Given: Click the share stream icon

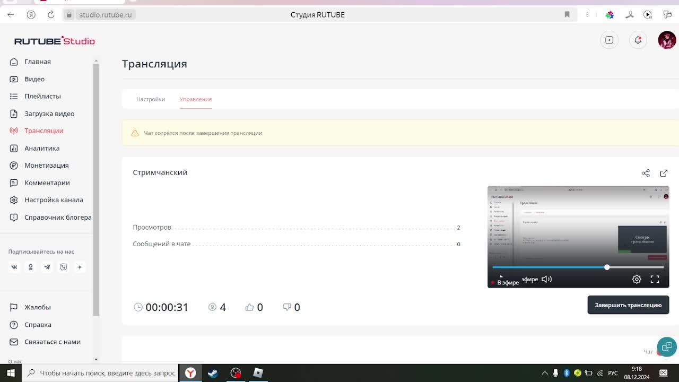Looking at the screenshot, I should 646,173.
